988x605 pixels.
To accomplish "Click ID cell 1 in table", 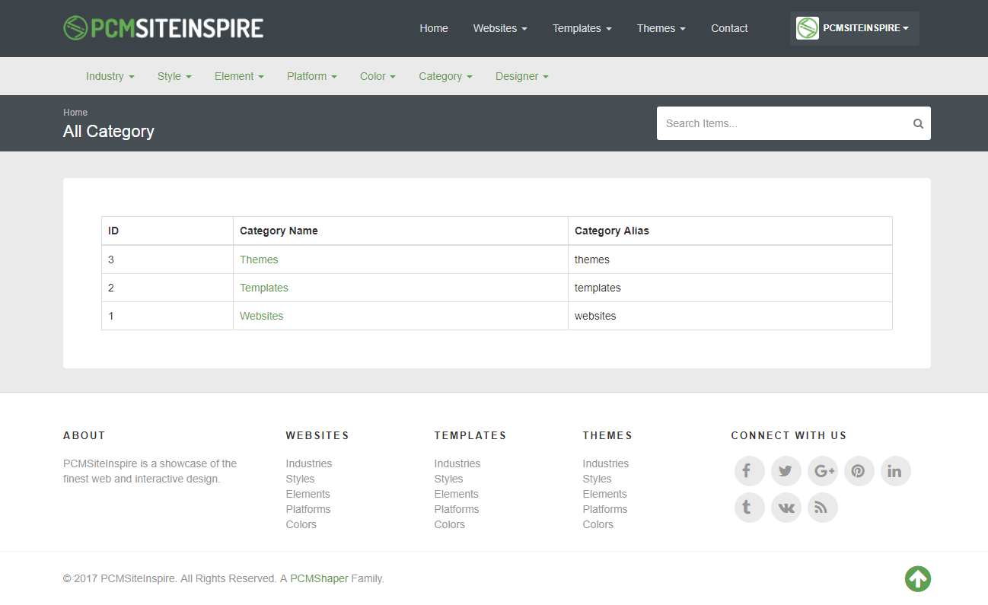I will click(x=167, y=316).
